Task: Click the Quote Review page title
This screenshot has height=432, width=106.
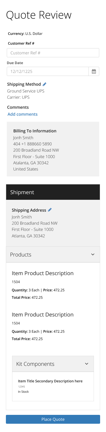Action: point(39,15)
